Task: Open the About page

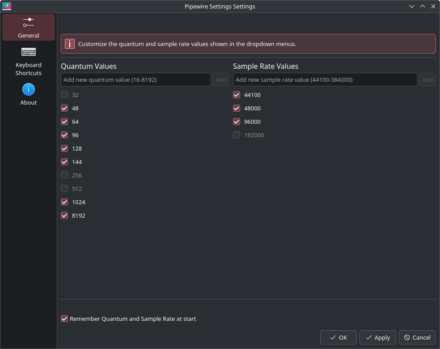Action: click(x=28, y=94)
